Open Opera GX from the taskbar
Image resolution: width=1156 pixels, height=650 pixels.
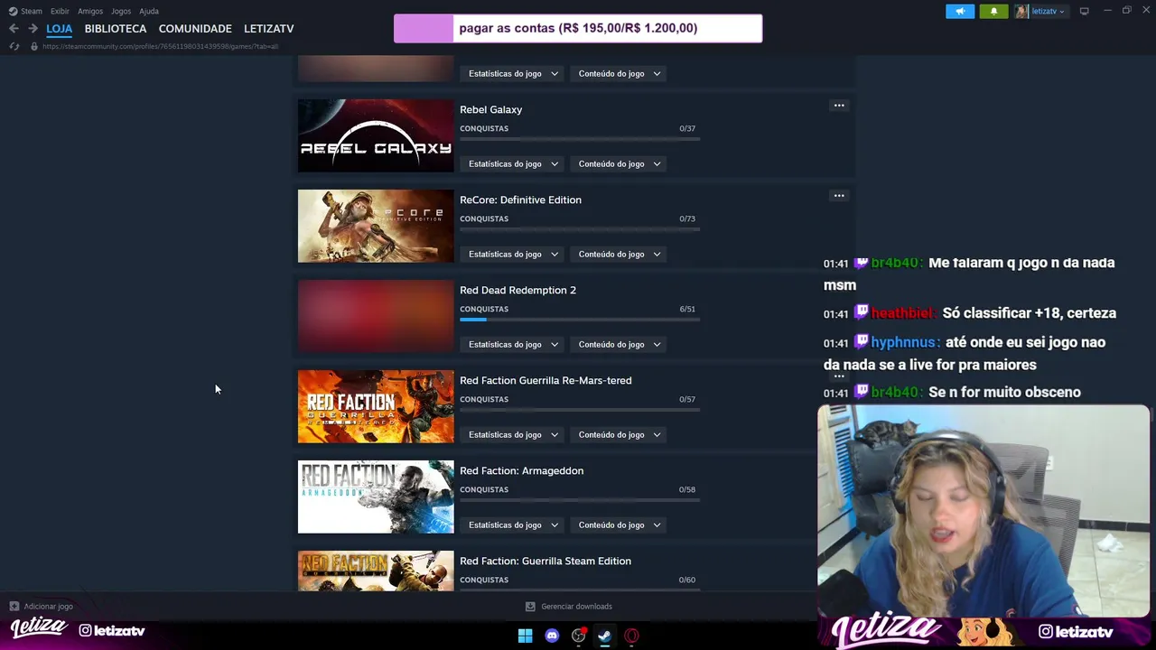(631, 636)
